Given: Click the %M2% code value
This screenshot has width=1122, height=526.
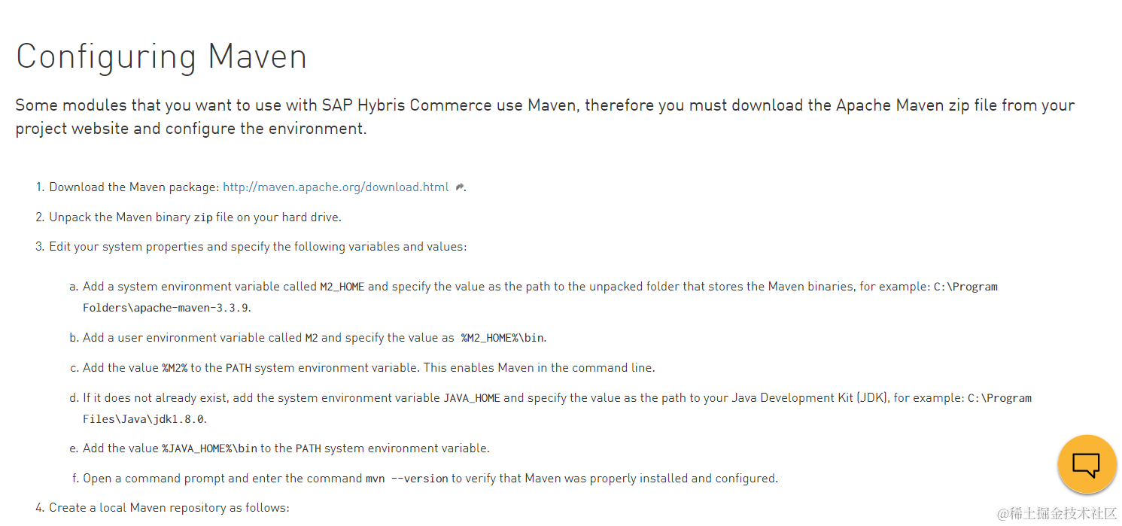Looking at the screenshot, I should click(x=175, y=368).
